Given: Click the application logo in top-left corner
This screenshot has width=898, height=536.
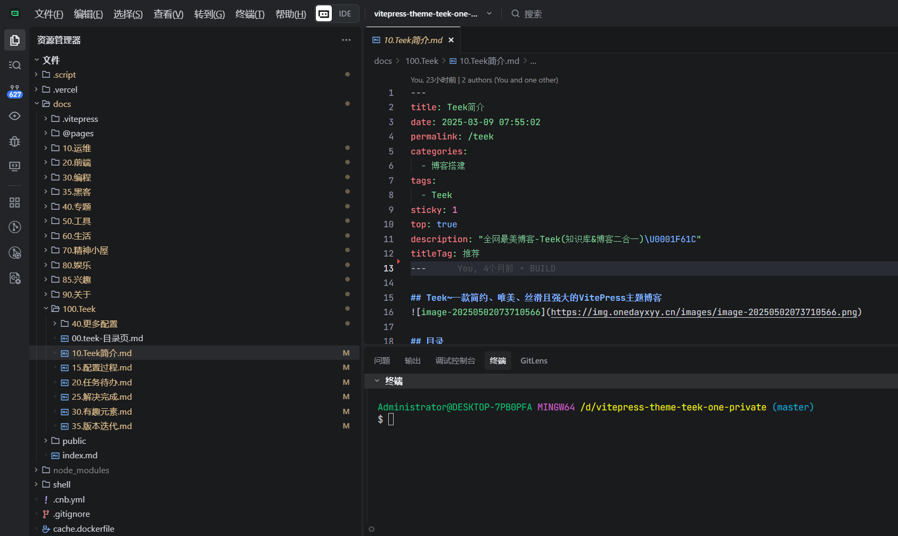Looking at the screenshot, I should (15, 14).
